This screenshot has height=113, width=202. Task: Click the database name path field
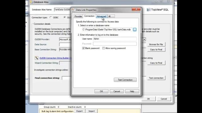click(x=107, y=30)
